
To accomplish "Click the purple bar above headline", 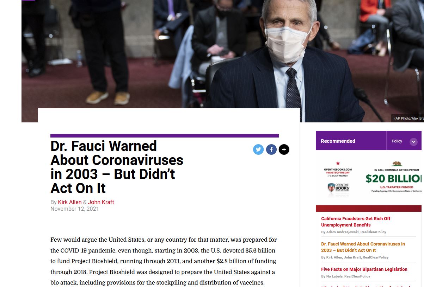I will 165,135.
